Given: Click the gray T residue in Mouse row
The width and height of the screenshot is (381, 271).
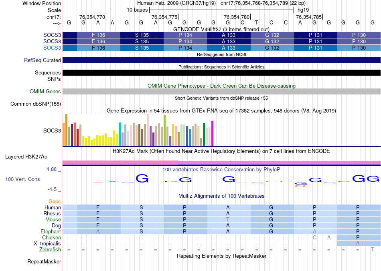Looking at the screenshot, I should 228,220.
